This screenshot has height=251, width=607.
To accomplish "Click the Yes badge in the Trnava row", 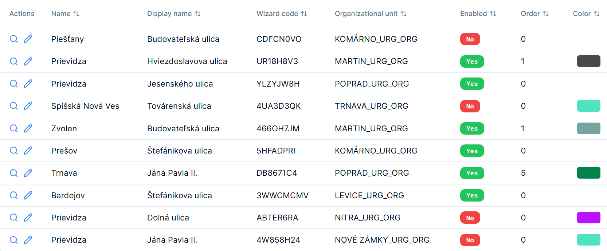I will 472,173.
